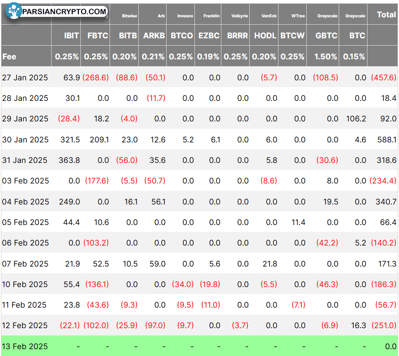This screenshot has height=356, width=399.
Task: Select the GBTC ticker header
Action: pos(326,35)
